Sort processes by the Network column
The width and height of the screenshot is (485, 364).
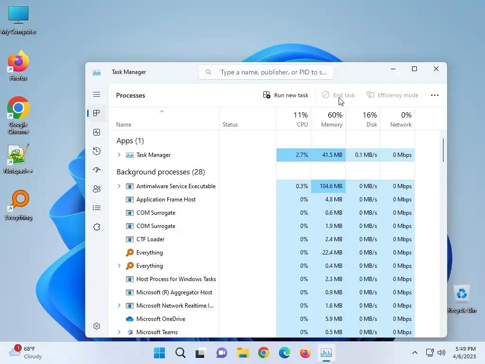coord(397,119)
